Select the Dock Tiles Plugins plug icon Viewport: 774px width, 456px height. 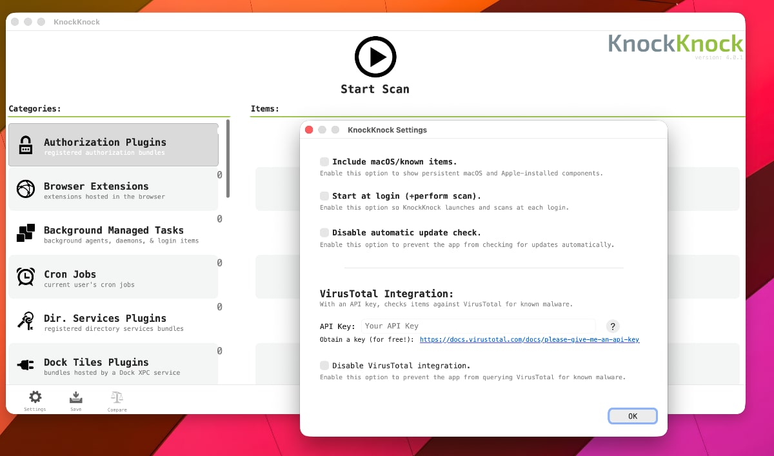pyautogui.click(x=25, y=364)
